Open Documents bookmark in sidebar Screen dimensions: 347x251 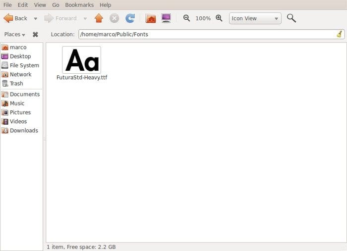tap(21, 95)
